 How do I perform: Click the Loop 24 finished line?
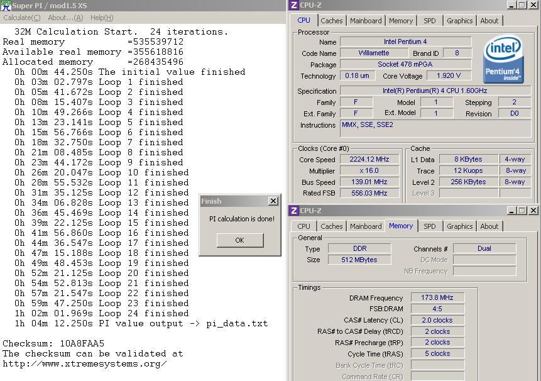102,313
